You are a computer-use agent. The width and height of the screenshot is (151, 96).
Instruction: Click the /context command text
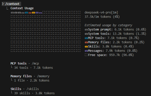(12, 4)
